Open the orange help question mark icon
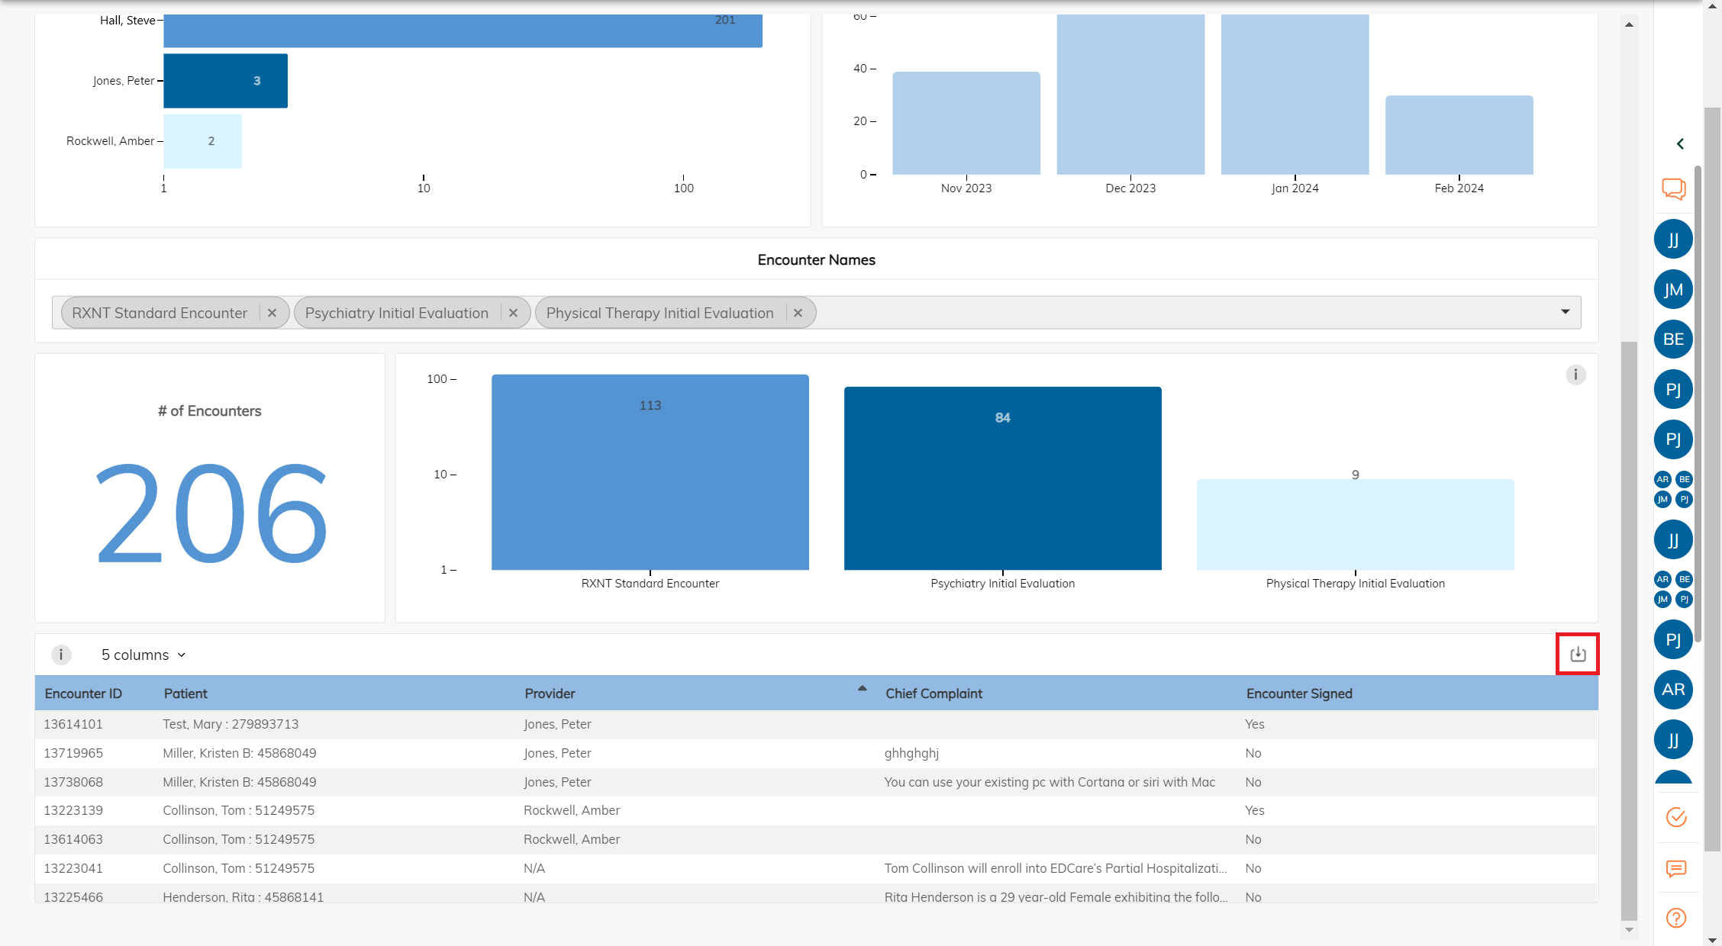Viewport: 1722px width, 946px height. pos(1676,918)
